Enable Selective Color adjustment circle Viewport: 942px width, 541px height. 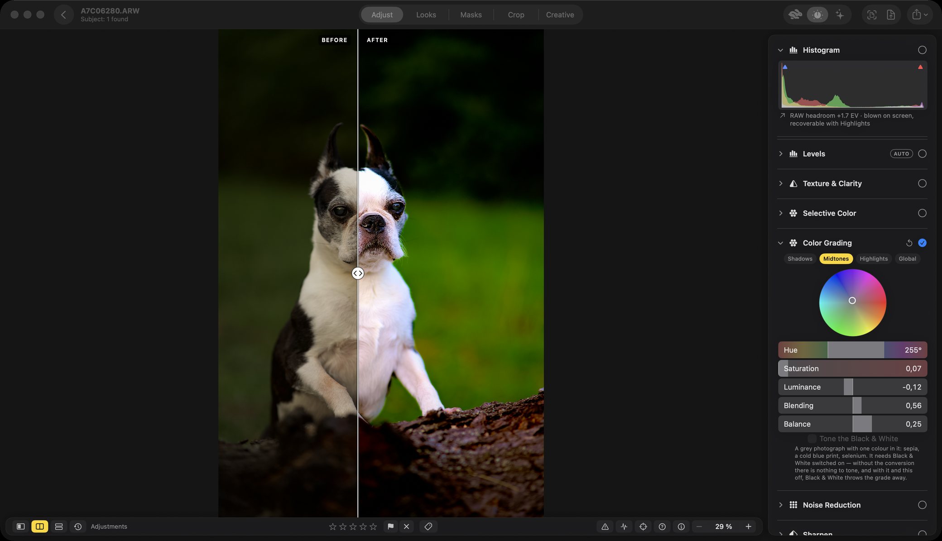922,213
